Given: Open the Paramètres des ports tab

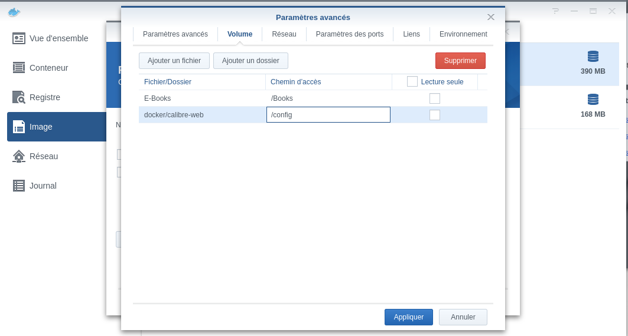Looking at the screenshot, I should pyautogui.click(x=350, y=34).
